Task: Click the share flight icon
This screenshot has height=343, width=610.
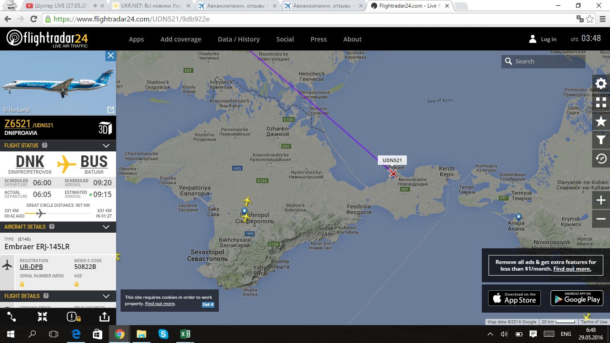Action: (104, 317)
